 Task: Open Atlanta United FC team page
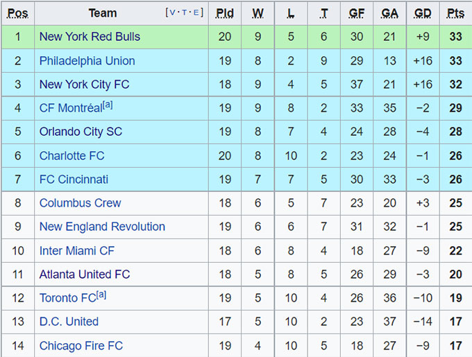tap(84, 275)
